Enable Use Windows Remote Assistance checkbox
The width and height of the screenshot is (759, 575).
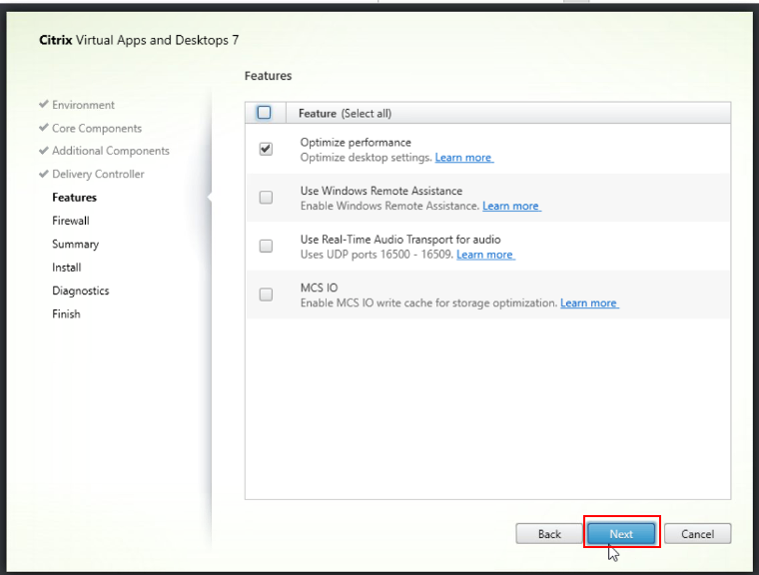266,198
